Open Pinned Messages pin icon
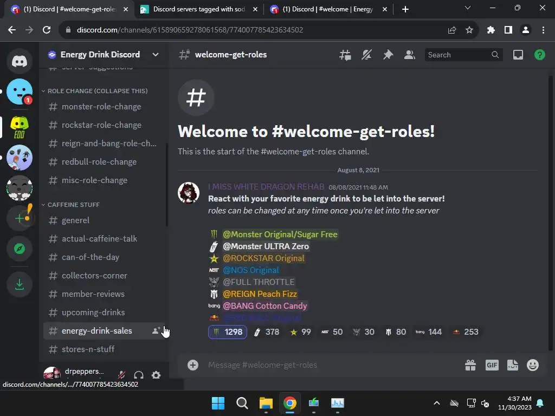Viewport: 555px width, 416px height. click(x=388, y=55)
